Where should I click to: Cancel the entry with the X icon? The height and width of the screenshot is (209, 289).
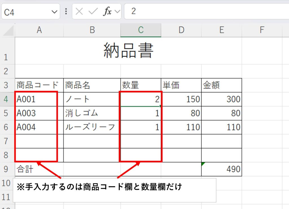[x=79, y=11]
